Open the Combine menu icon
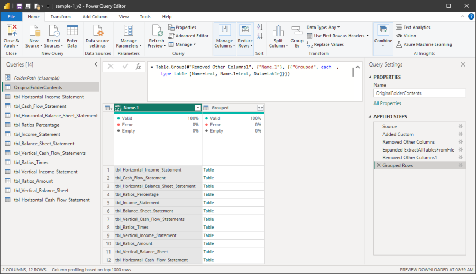Image resolution: width=476 pixels, height=274 pixels. click(x=383, y=30)
